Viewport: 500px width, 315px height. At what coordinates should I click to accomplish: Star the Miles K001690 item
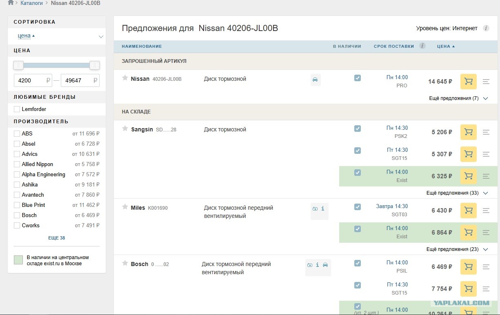click(125, 207)
